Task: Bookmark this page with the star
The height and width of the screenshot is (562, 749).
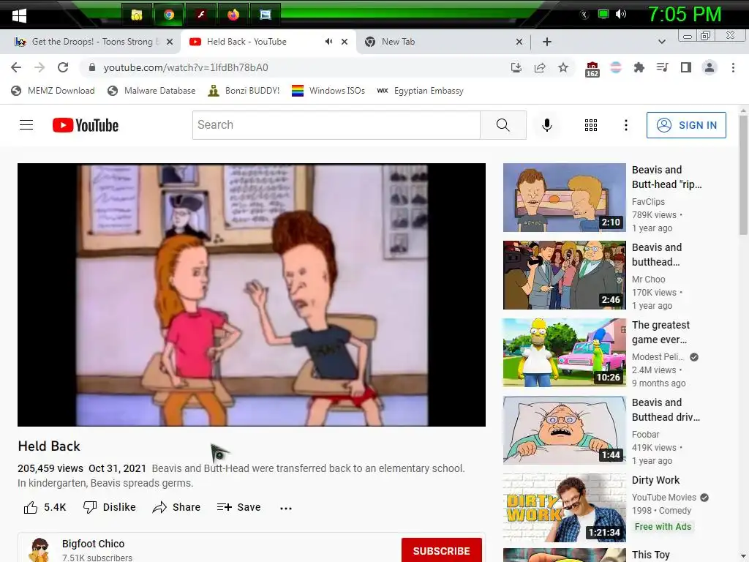Action: pyautogui.click(x=563, y=67)
